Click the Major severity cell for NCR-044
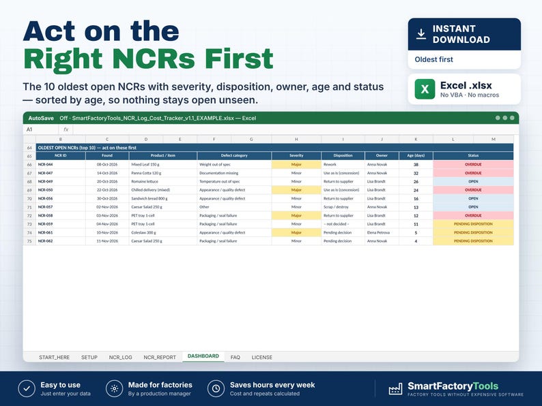The width and height of the screenshot is (542, 406). coord(296,165)
